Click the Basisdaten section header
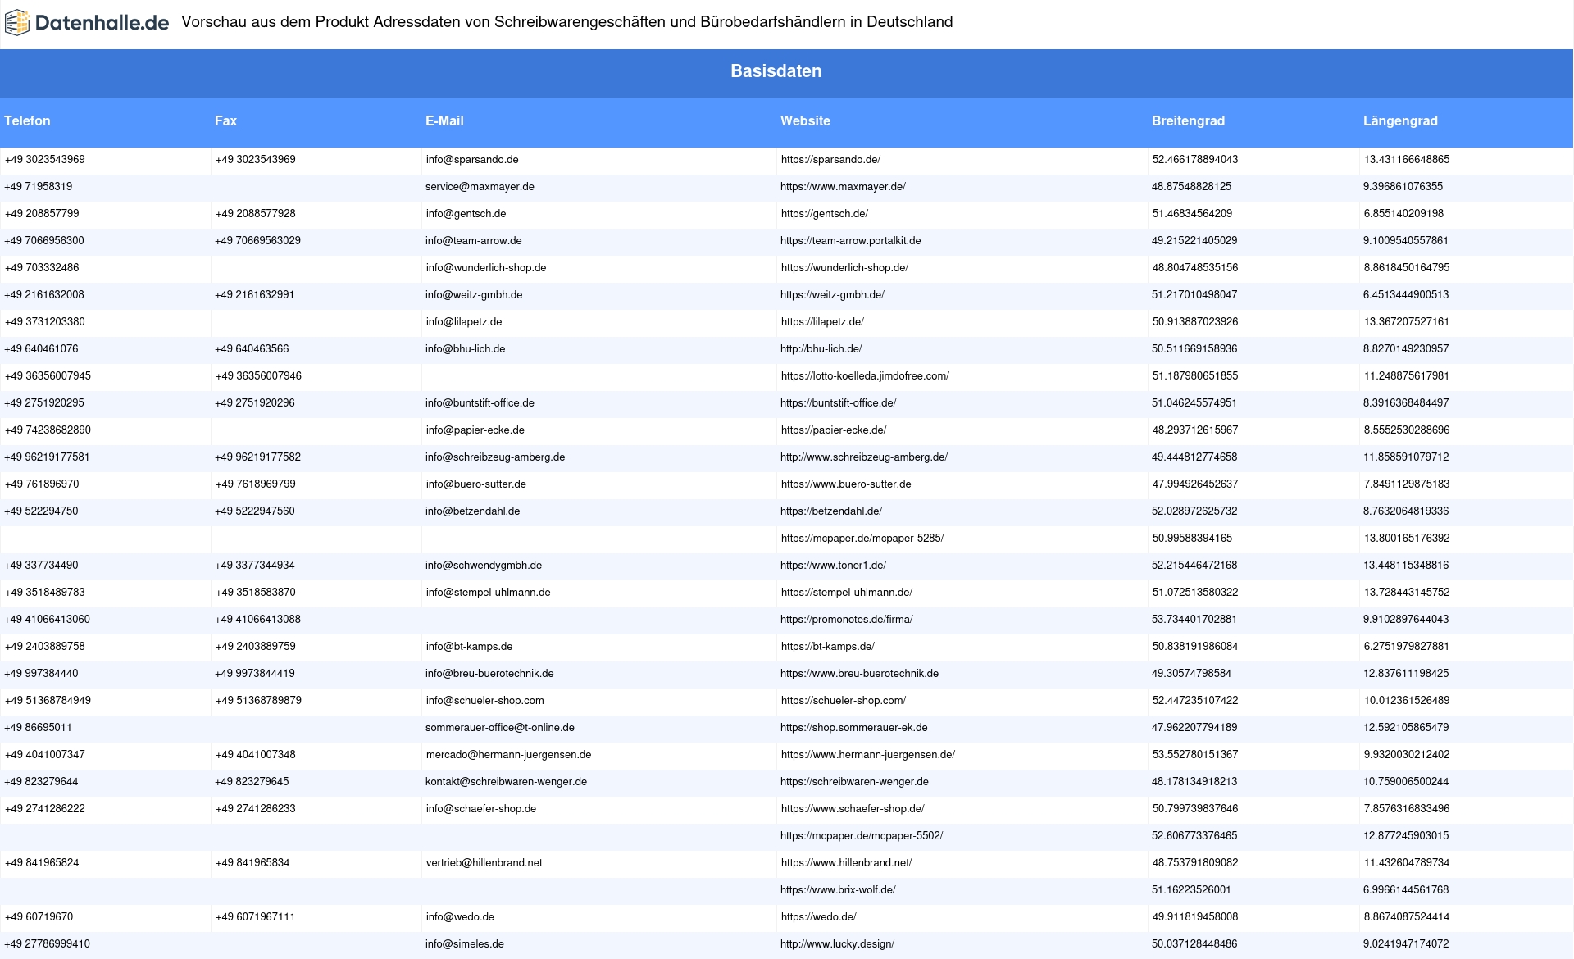The height and width of the screenshot is (959, 1574). pos(776,71)
